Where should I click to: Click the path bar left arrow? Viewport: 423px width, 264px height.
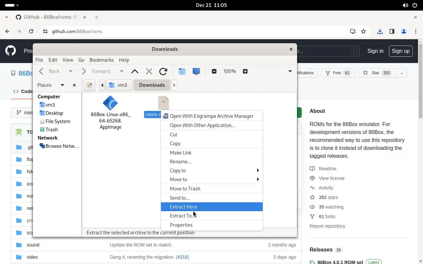click(x=102, y=85)
